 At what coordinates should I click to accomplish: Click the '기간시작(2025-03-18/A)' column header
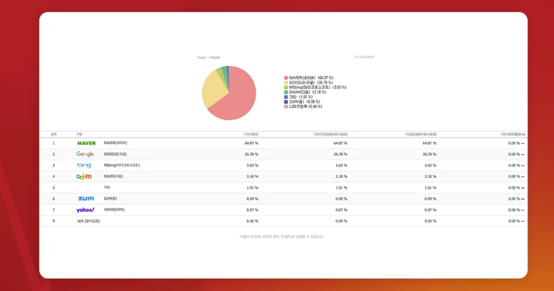[331, 134]
